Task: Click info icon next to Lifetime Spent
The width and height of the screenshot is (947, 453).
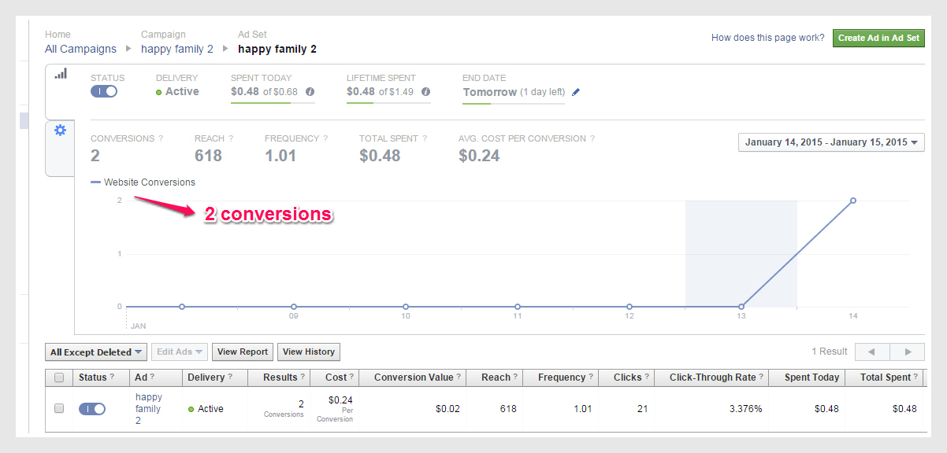Action: (x=426, y=92)
